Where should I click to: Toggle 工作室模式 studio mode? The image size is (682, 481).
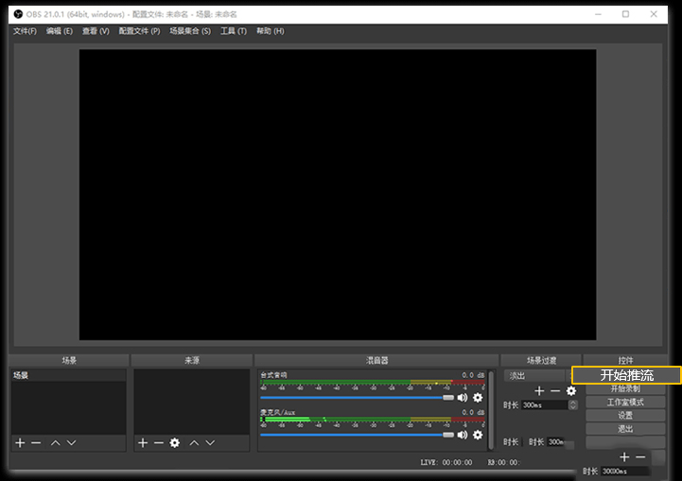625,403
